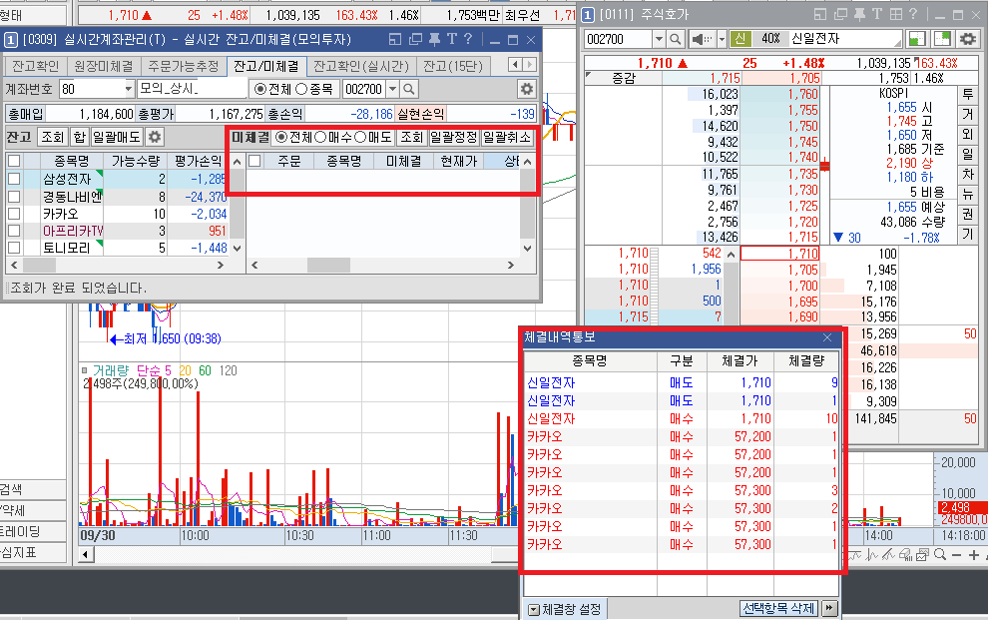Select the 매도 radio in the 미체결 section
The width and height of the screenshot is (988, 620).
point(360,137)
